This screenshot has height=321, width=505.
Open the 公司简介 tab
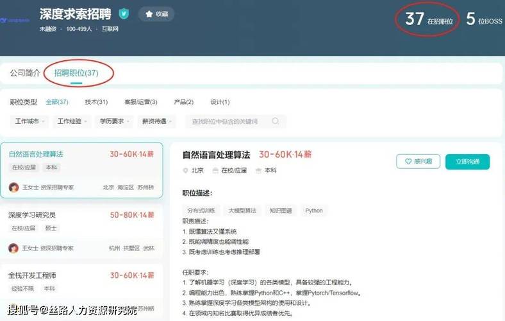[25, 73]
